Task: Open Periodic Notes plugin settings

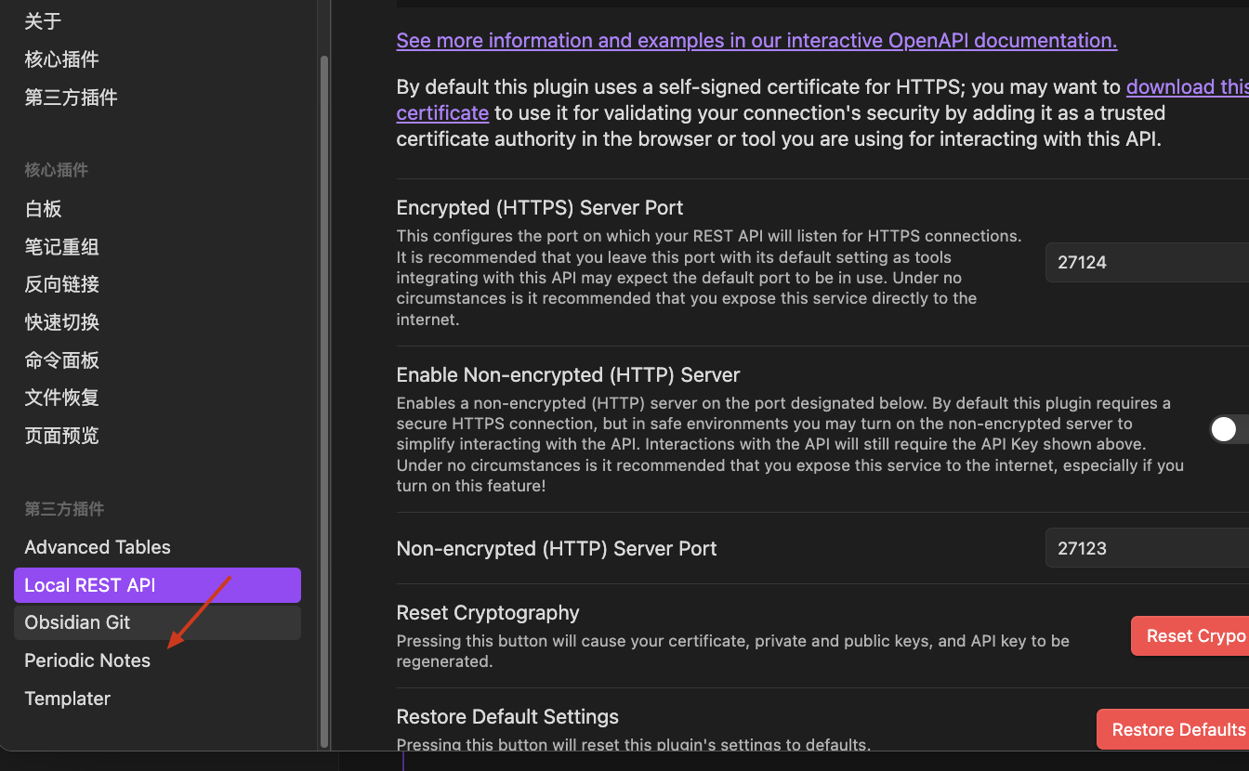Action: click(87, 660)
